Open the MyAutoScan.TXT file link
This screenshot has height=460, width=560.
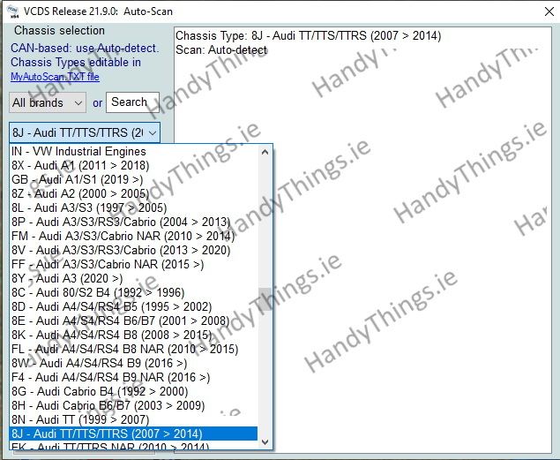tap(55, 77)
